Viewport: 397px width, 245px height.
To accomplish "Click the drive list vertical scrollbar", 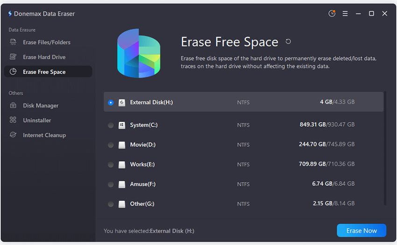I will [385, 148].
